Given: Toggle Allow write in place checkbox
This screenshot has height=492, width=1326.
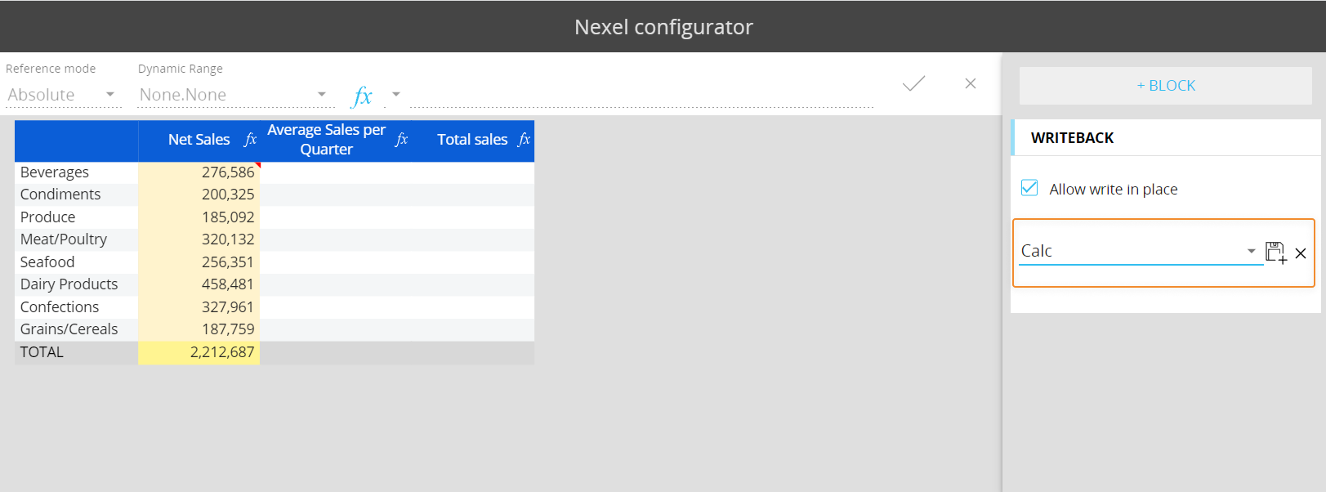Looking at the screenshot, I should pyautogui.click(x=1029, y=189).
